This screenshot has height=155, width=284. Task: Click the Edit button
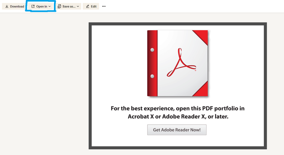coord(91,6)
